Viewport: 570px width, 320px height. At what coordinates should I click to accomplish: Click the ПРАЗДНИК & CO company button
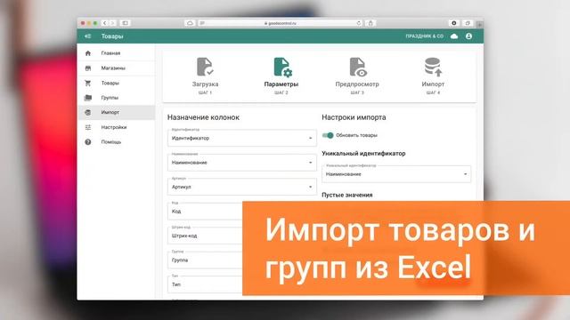pyautogui.click(x=425, y=36)
